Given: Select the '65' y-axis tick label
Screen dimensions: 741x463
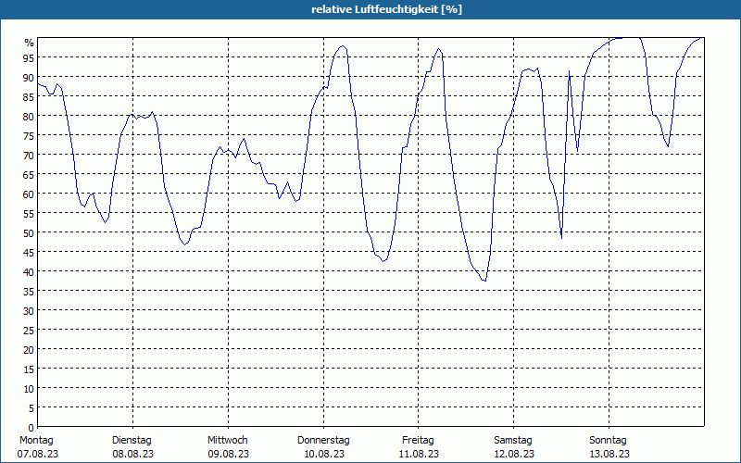Looking at the screenshot, I should point(29,175).
